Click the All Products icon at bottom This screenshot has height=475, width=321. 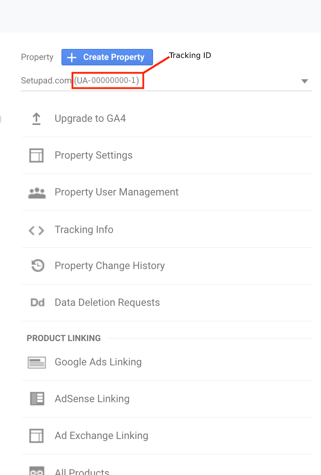36,471
